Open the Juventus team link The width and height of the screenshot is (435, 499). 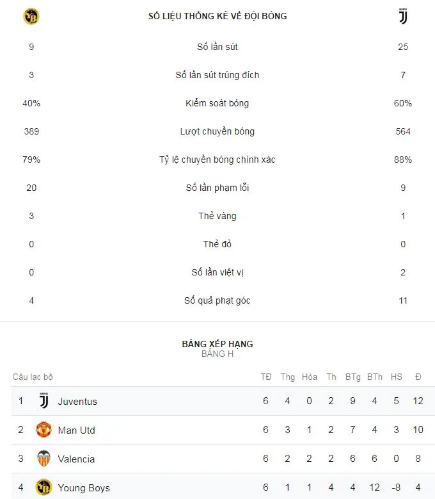(77, 401)
